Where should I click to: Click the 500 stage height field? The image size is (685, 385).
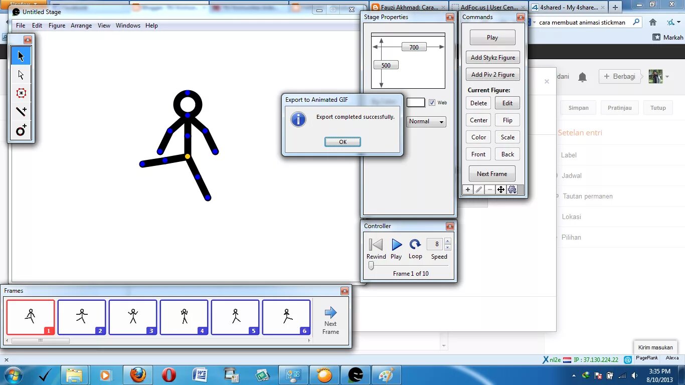coord(386,65)
